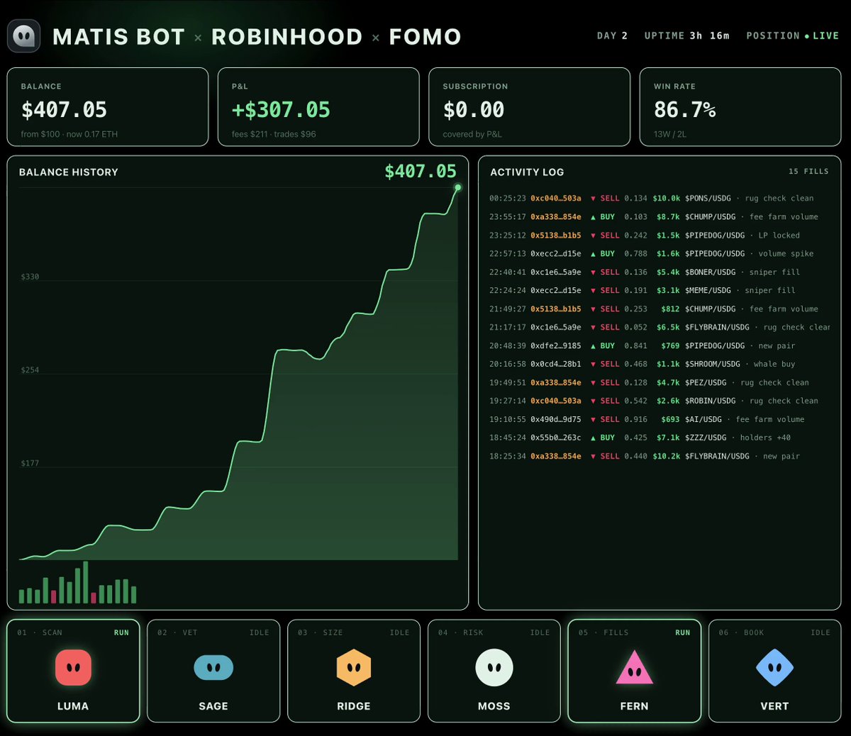Click the BUY arrow at 20:48:39 $PIPEDOG/USDG

[x=593, y=346]
